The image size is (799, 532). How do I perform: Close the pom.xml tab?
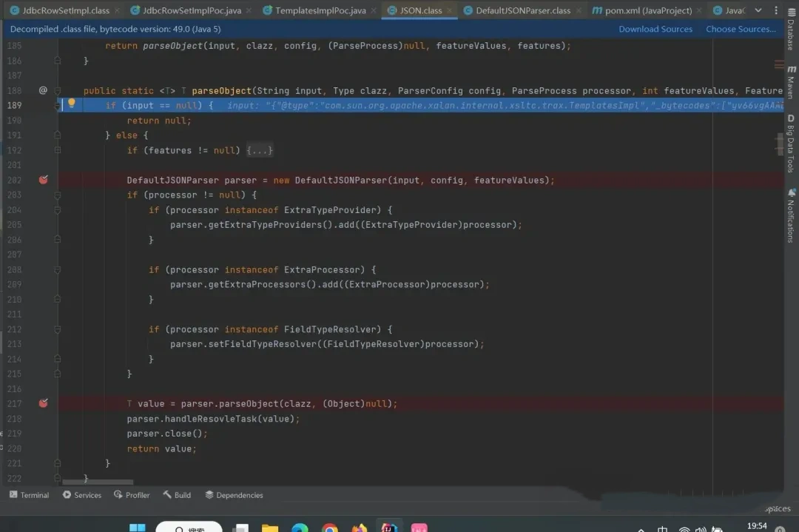click(699, 10)
